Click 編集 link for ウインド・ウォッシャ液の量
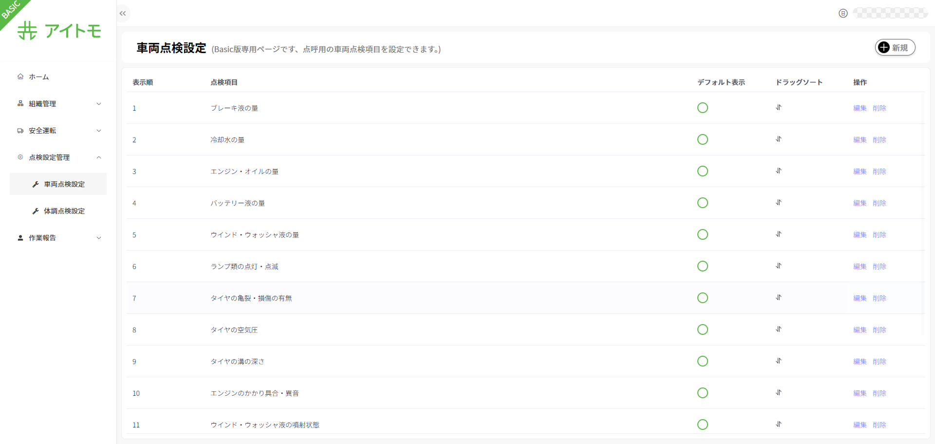This screenshot has height=444, width=935. pyautogui.click(x=860, y=235)
